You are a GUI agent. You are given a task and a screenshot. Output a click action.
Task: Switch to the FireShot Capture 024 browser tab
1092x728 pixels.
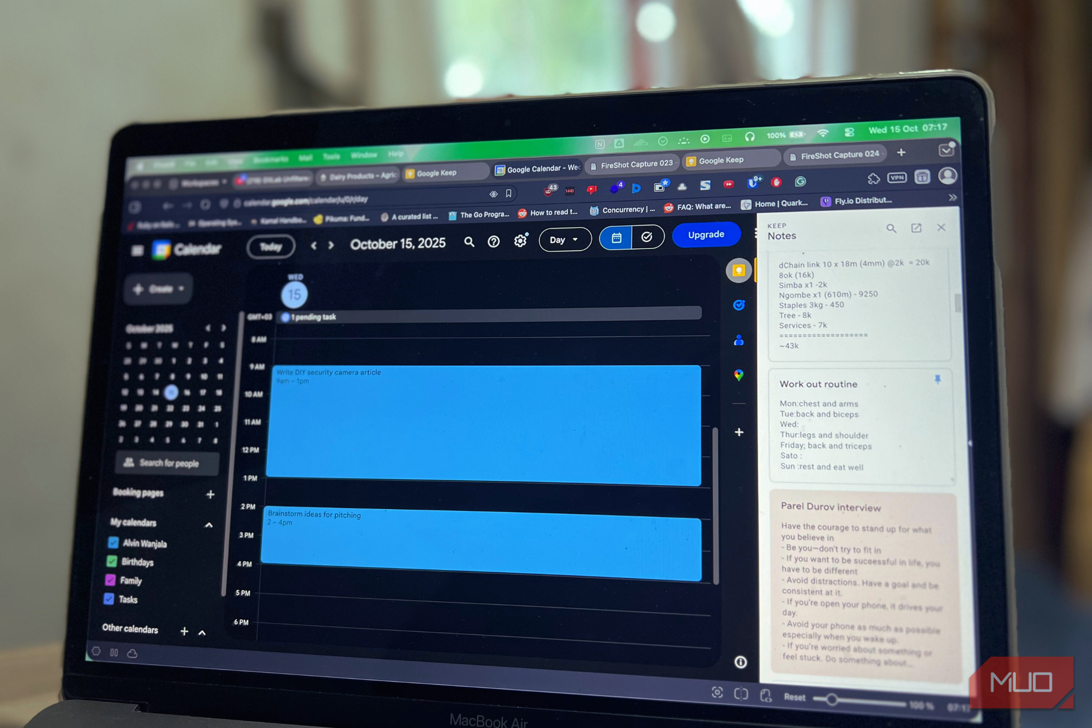point(835,154)
